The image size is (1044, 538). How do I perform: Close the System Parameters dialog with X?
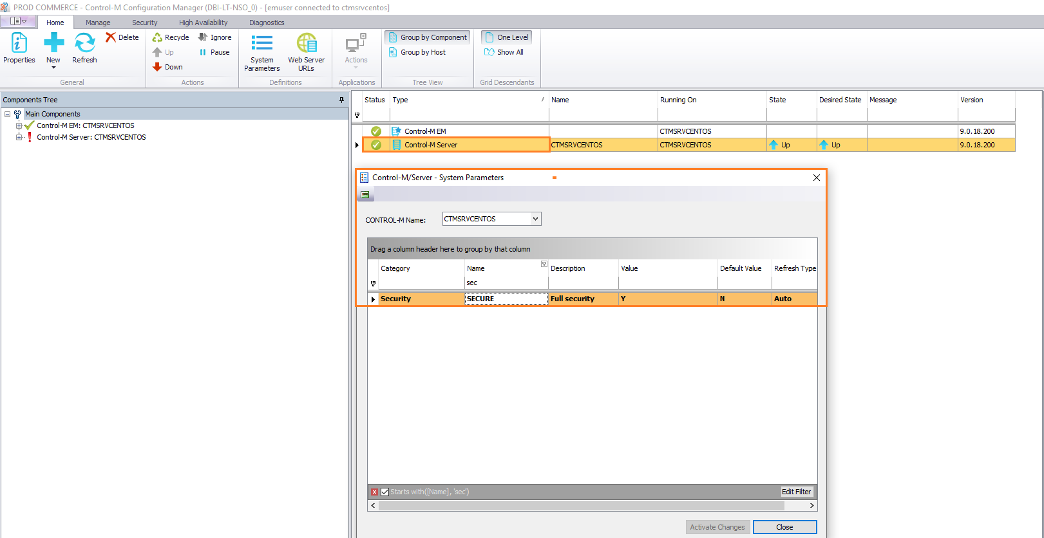(817, 178)
